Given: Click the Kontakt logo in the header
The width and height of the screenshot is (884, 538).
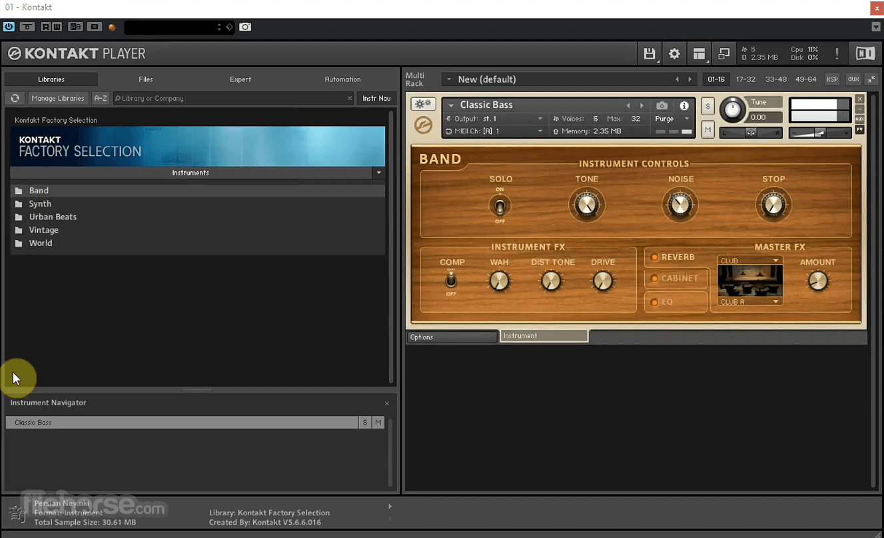Looking at the screenshot, I should click(x=14, y=53).
